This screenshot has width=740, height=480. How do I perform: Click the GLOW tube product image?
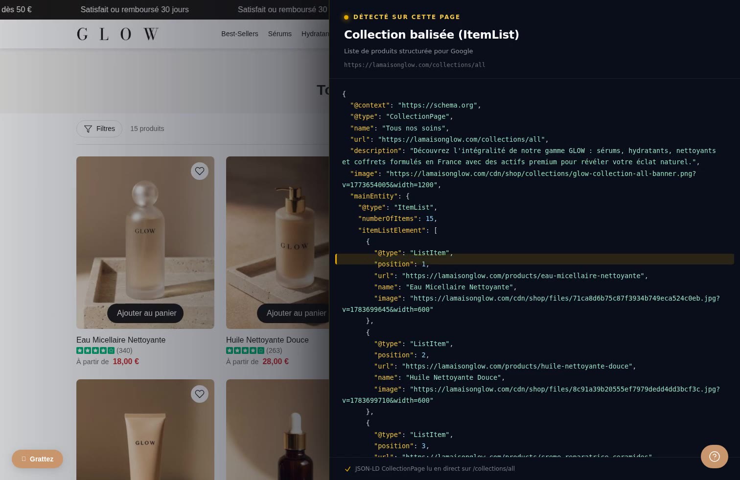tap(145, 430)
